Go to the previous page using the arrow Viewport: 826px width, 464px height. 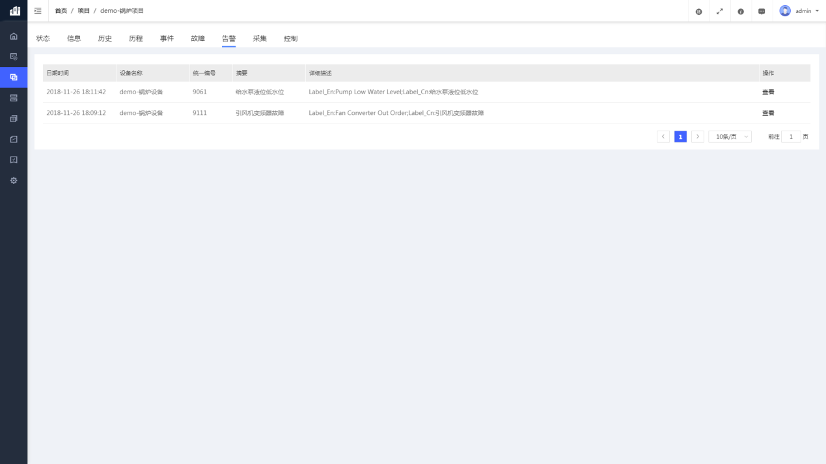[663, 137]
